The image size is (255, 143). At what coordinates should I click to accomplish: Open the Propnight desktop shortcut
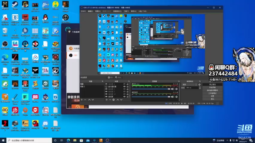(x=15, y=72)
